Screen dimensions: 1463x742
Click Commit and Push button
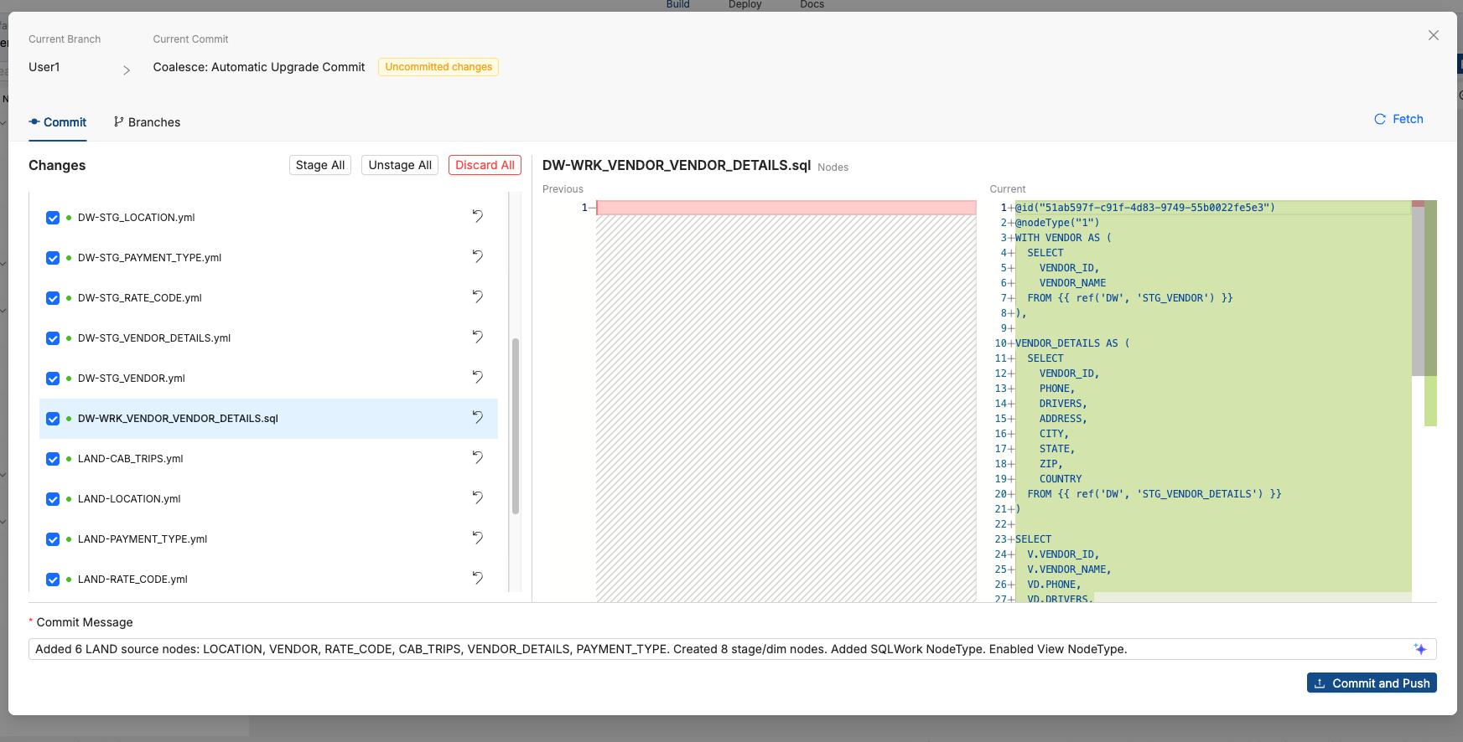pos(1372,683)
